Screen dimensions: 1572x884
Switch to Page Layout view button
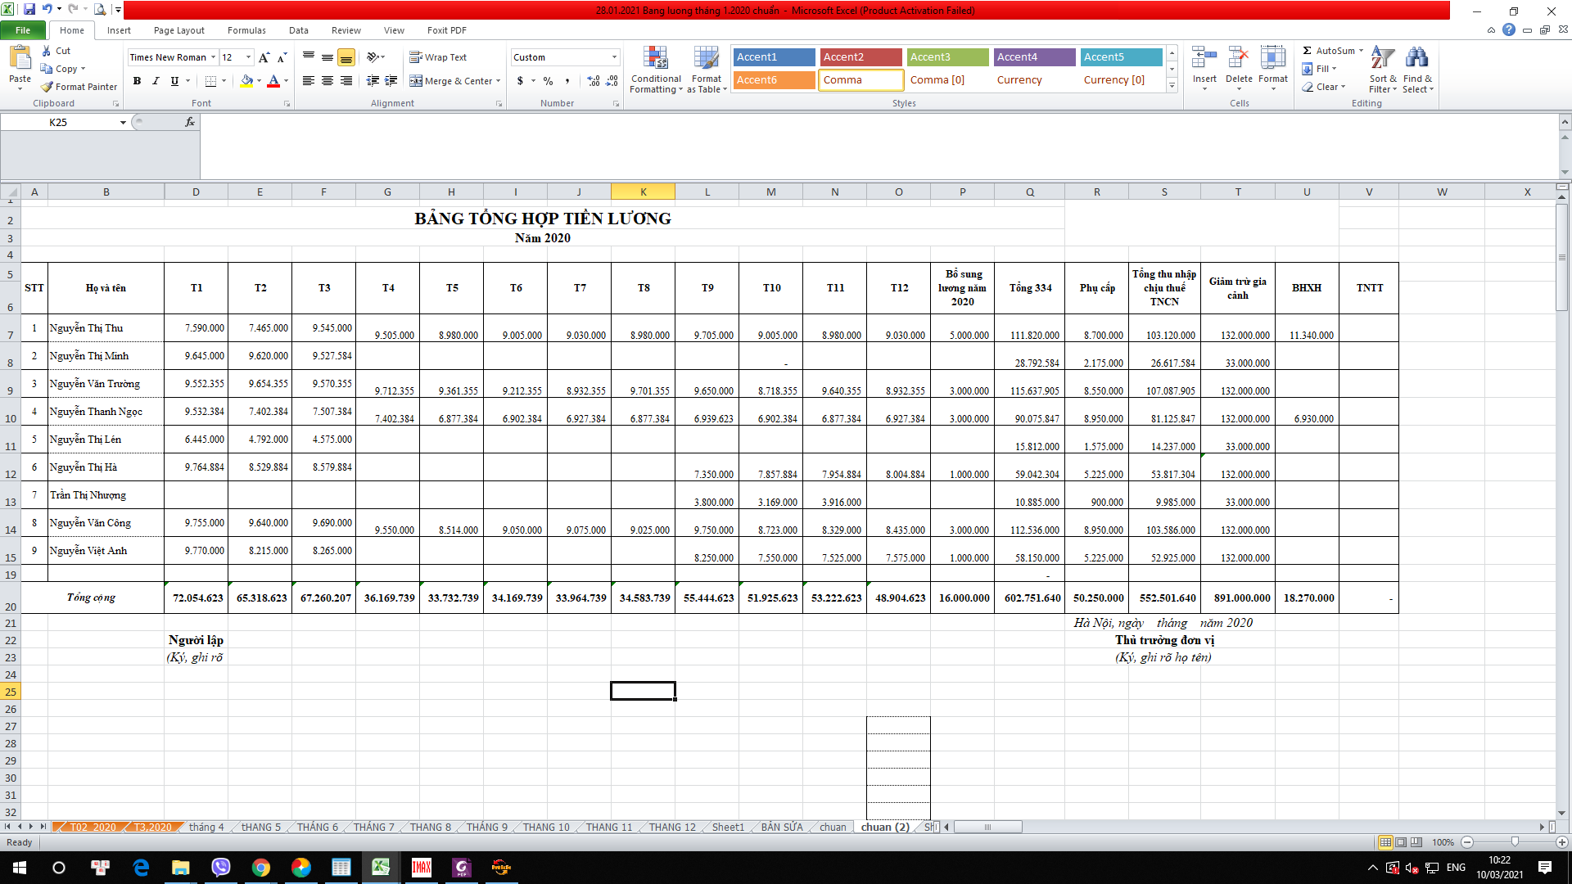click(1401, 842)
